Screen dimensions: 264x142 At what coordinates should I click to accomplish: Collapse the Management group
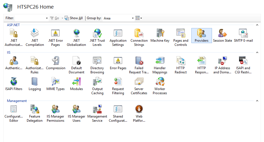pyautogui.click(x=257, y=101)
